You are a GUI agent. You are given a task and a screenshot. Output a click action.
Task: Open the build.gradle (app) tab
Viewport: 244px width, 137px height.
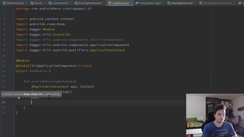(150, 3)
